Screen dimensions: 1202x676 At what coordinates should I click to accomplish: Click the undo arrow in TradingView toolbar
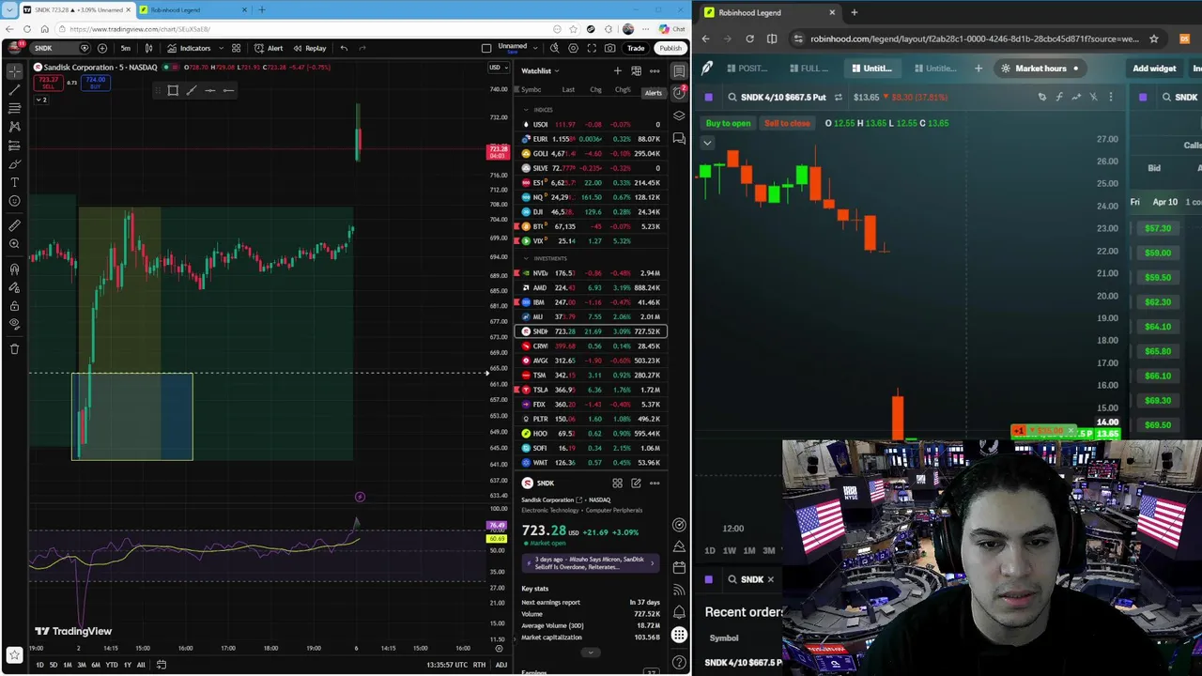point(344,48)
